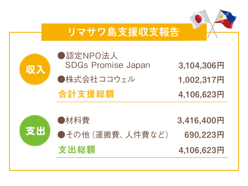
Task: Select the amount 1,002,317円
Action: (201, 80)
